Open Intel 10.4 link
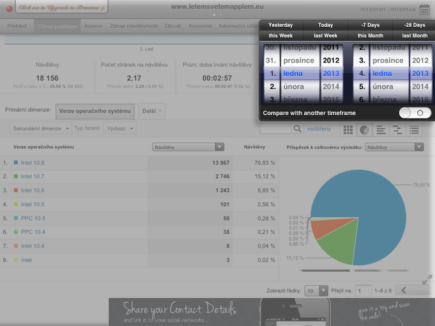This screenshot has height=326, width=435. click(32, 246)
